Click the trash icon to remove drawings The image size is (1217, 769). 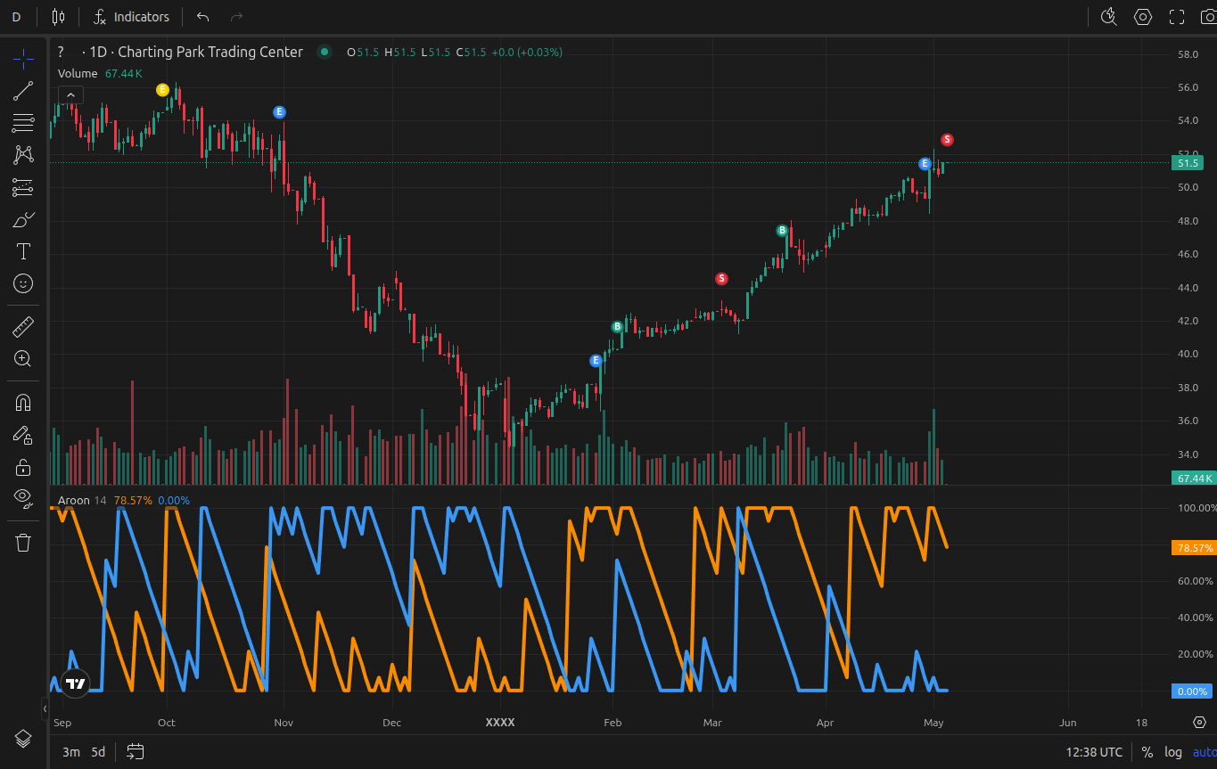pyautogui.click(x=23, y=543)
